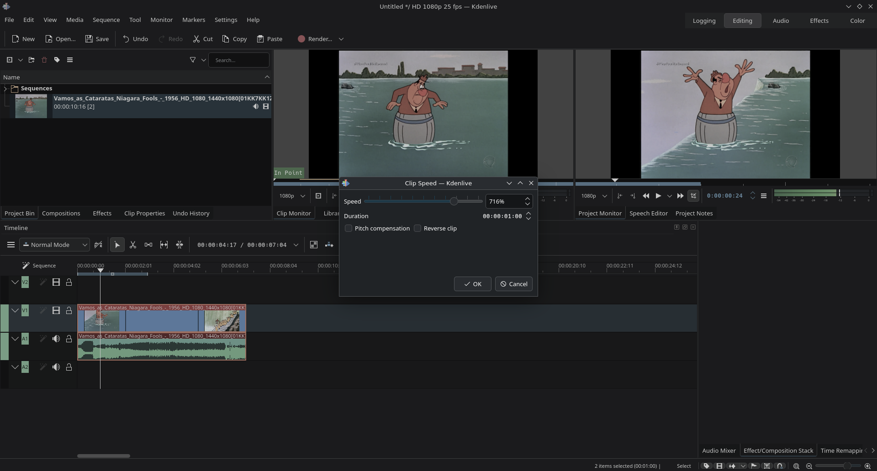Switch to the Speech Editor tab
The height and width of the screenshot is (471, 877).
click(649, 213)
